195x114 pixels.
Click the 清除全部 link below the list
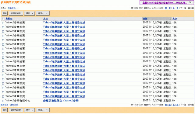[x=14, y=105]
